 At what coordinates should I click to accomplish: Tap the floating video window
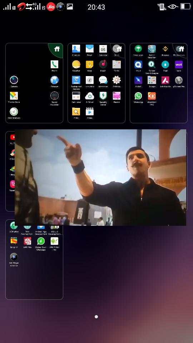tap(100, 178)
